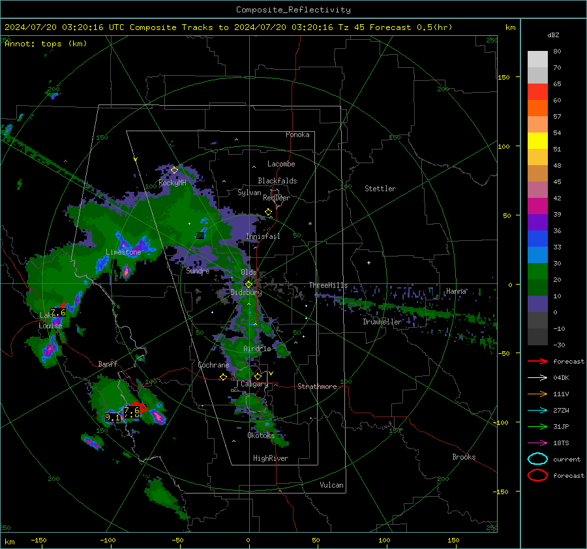Click the 7.6 storm top near Lake Louise
The width and height of the screenshot is (587, 549).
click(58, 313)
